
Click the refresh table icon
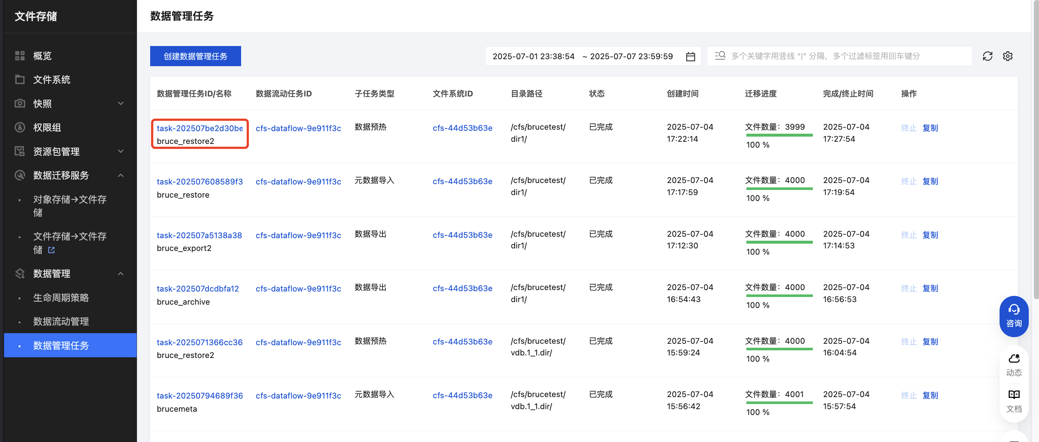987,56
